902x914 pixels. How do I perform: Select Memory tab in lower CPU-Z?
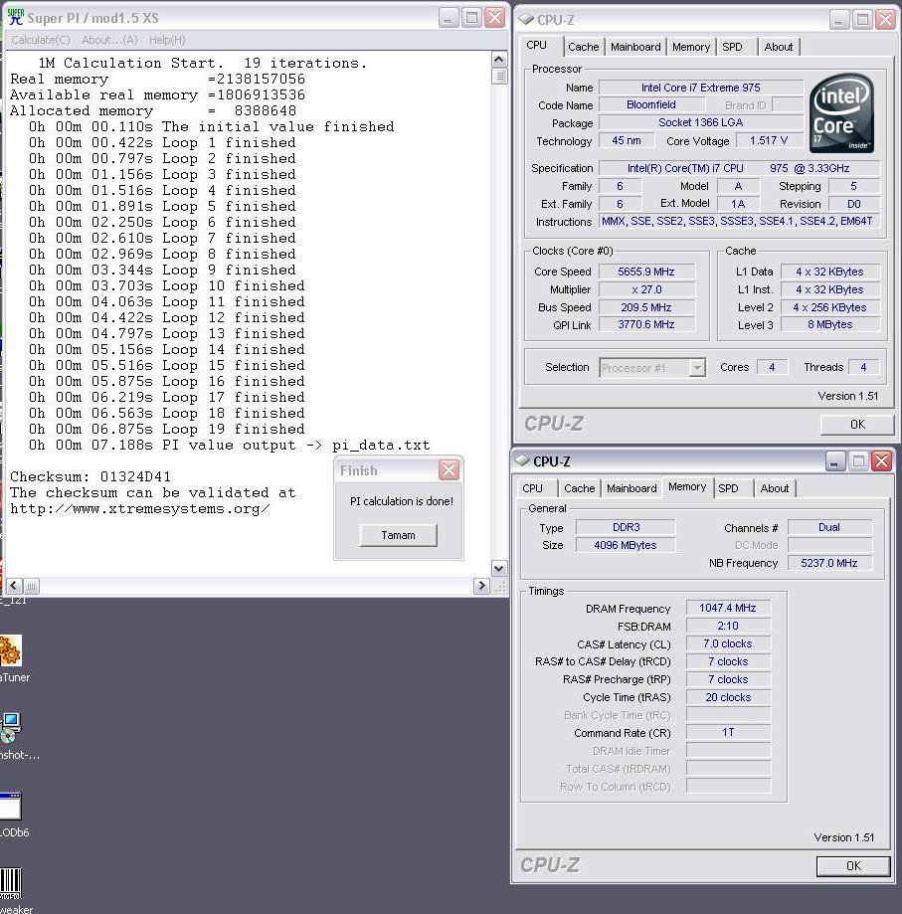coord(687,486)
